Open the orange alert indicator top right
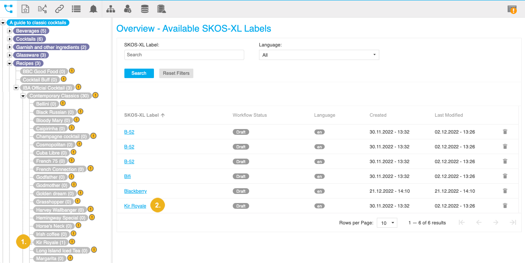 coord(512,9)
